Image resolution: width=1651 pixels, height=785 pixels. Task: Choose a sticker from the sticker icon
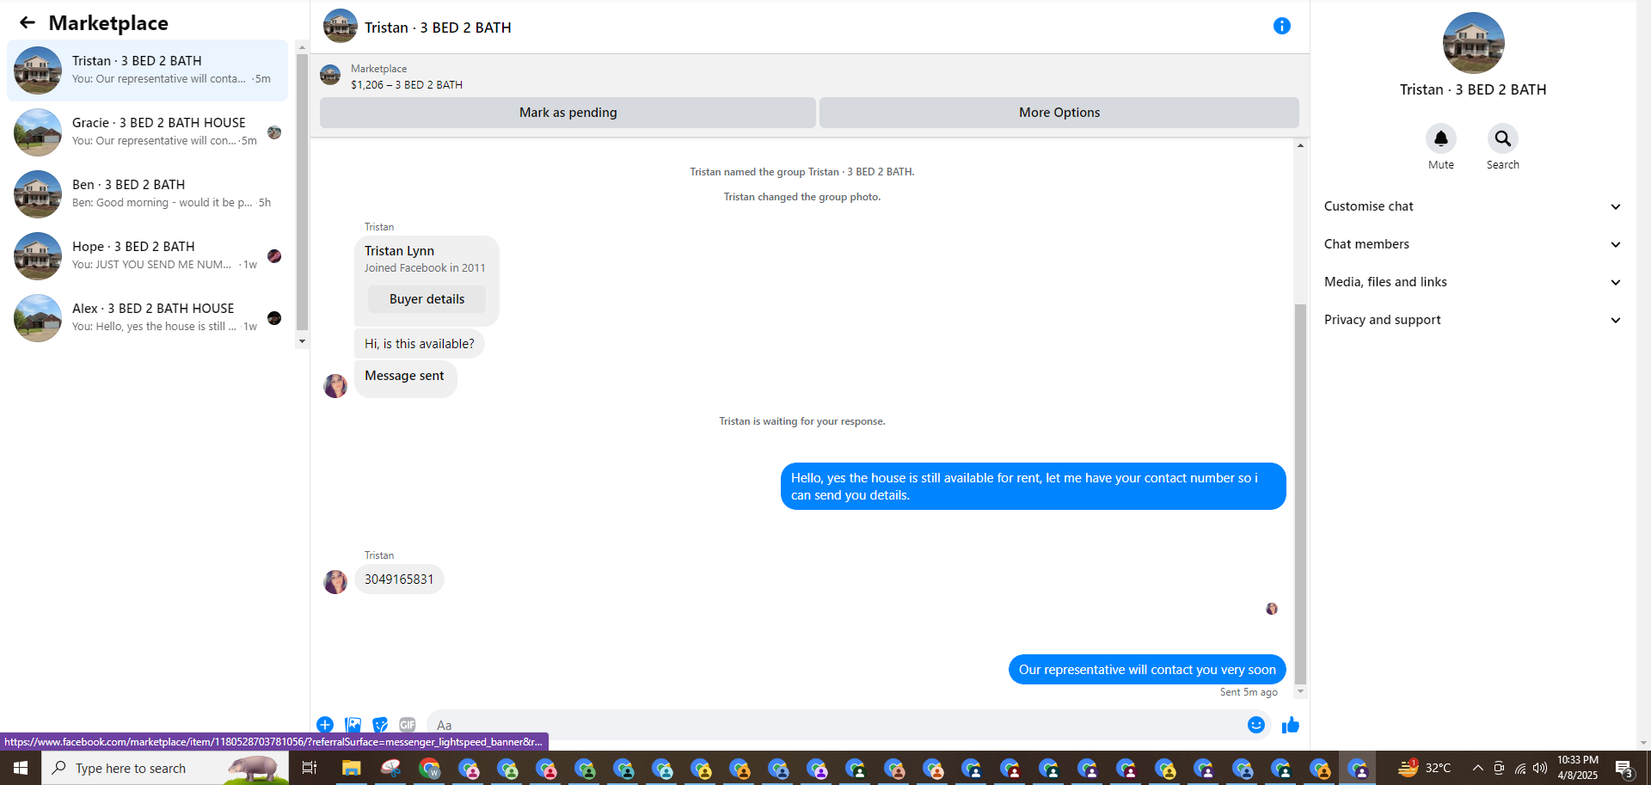(380, 725)
